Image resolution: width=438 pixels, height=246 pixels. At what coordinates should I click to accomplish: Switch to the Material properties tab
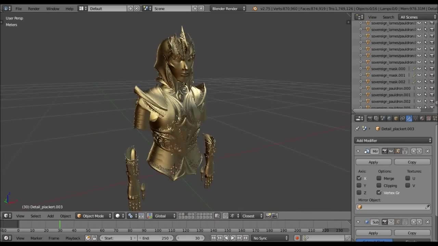(x=422, y=119)
